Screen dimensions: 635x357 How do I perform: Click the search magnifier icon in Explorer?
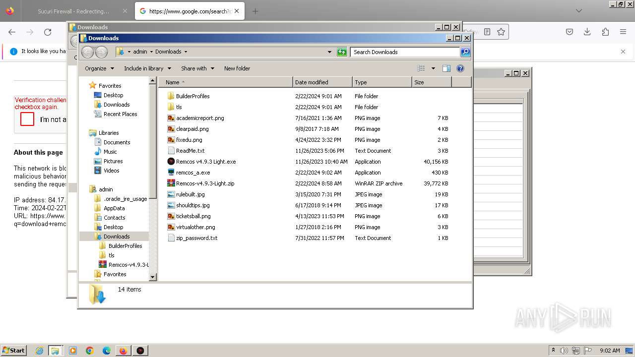[465, 52]
